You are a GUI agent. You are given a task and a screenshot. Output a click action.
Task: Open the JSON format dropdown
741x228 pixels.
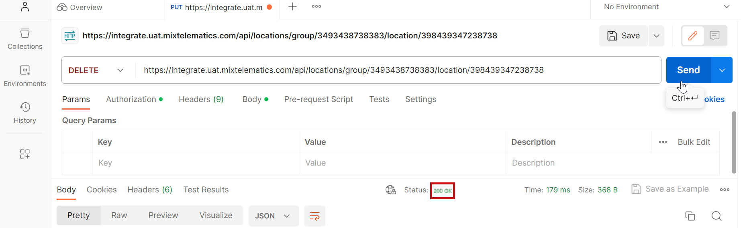pos(273,216)
